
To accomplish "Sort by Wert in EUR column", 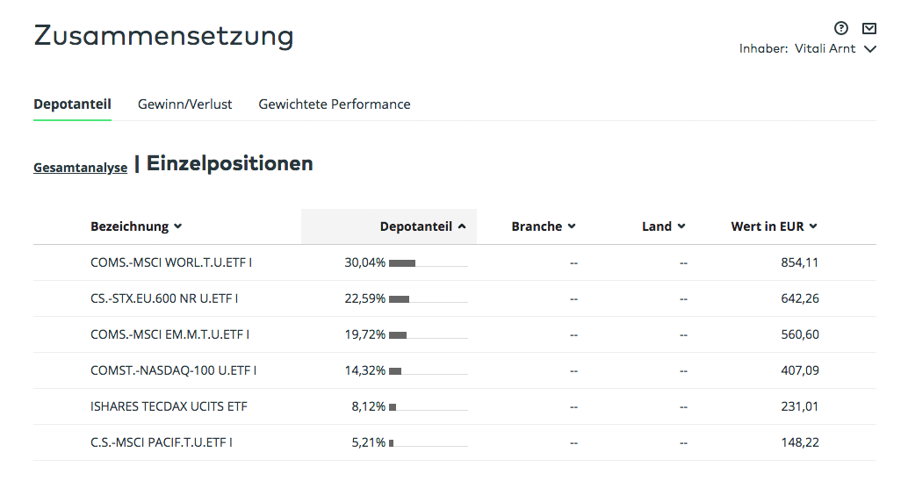I will pyautogui.click(x=775, y=226).
